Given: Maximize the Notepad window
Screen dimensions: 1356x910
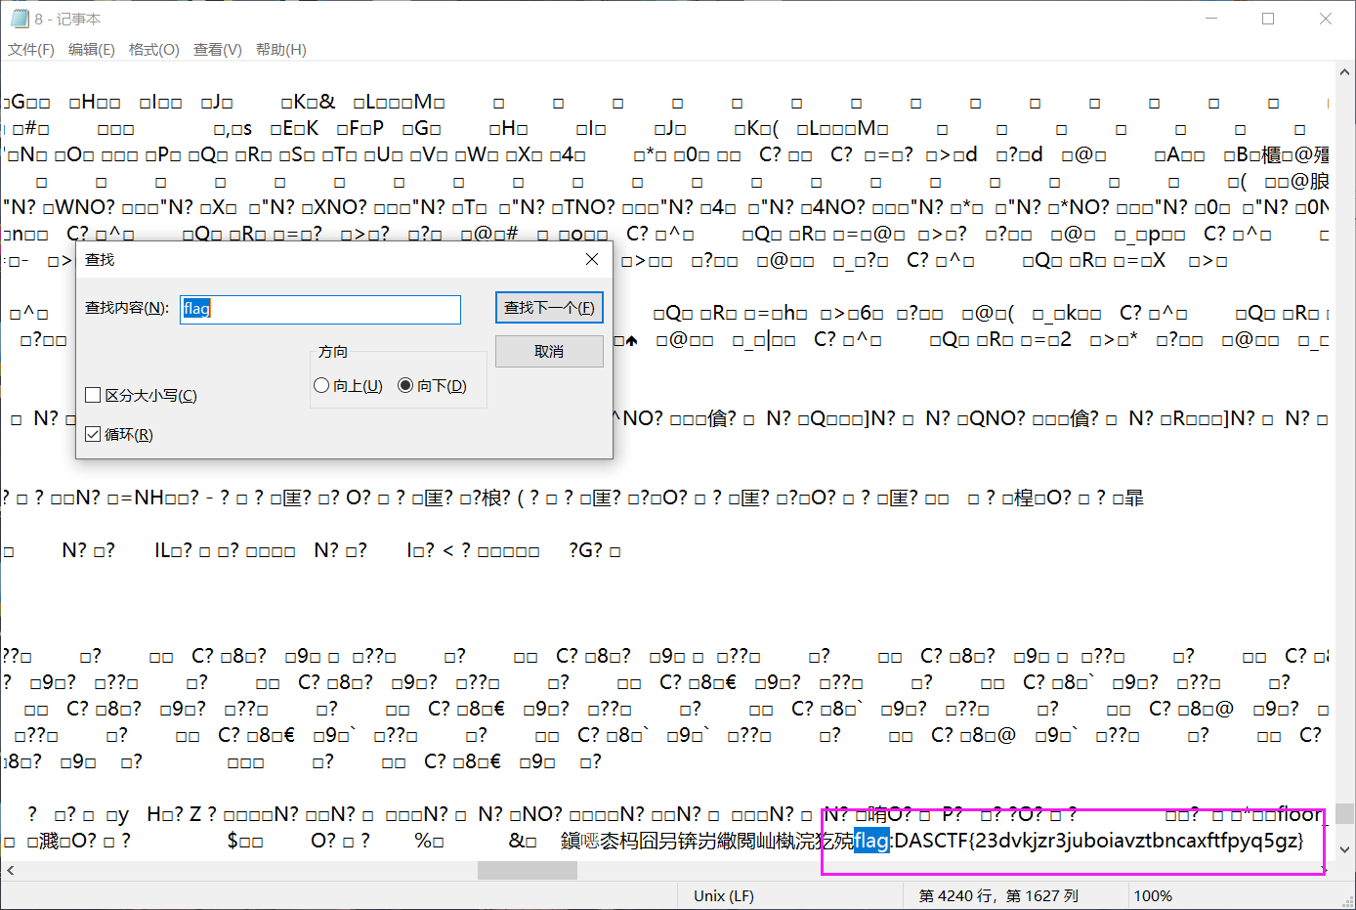Looking at the screenshot, I should (1268, 19).
